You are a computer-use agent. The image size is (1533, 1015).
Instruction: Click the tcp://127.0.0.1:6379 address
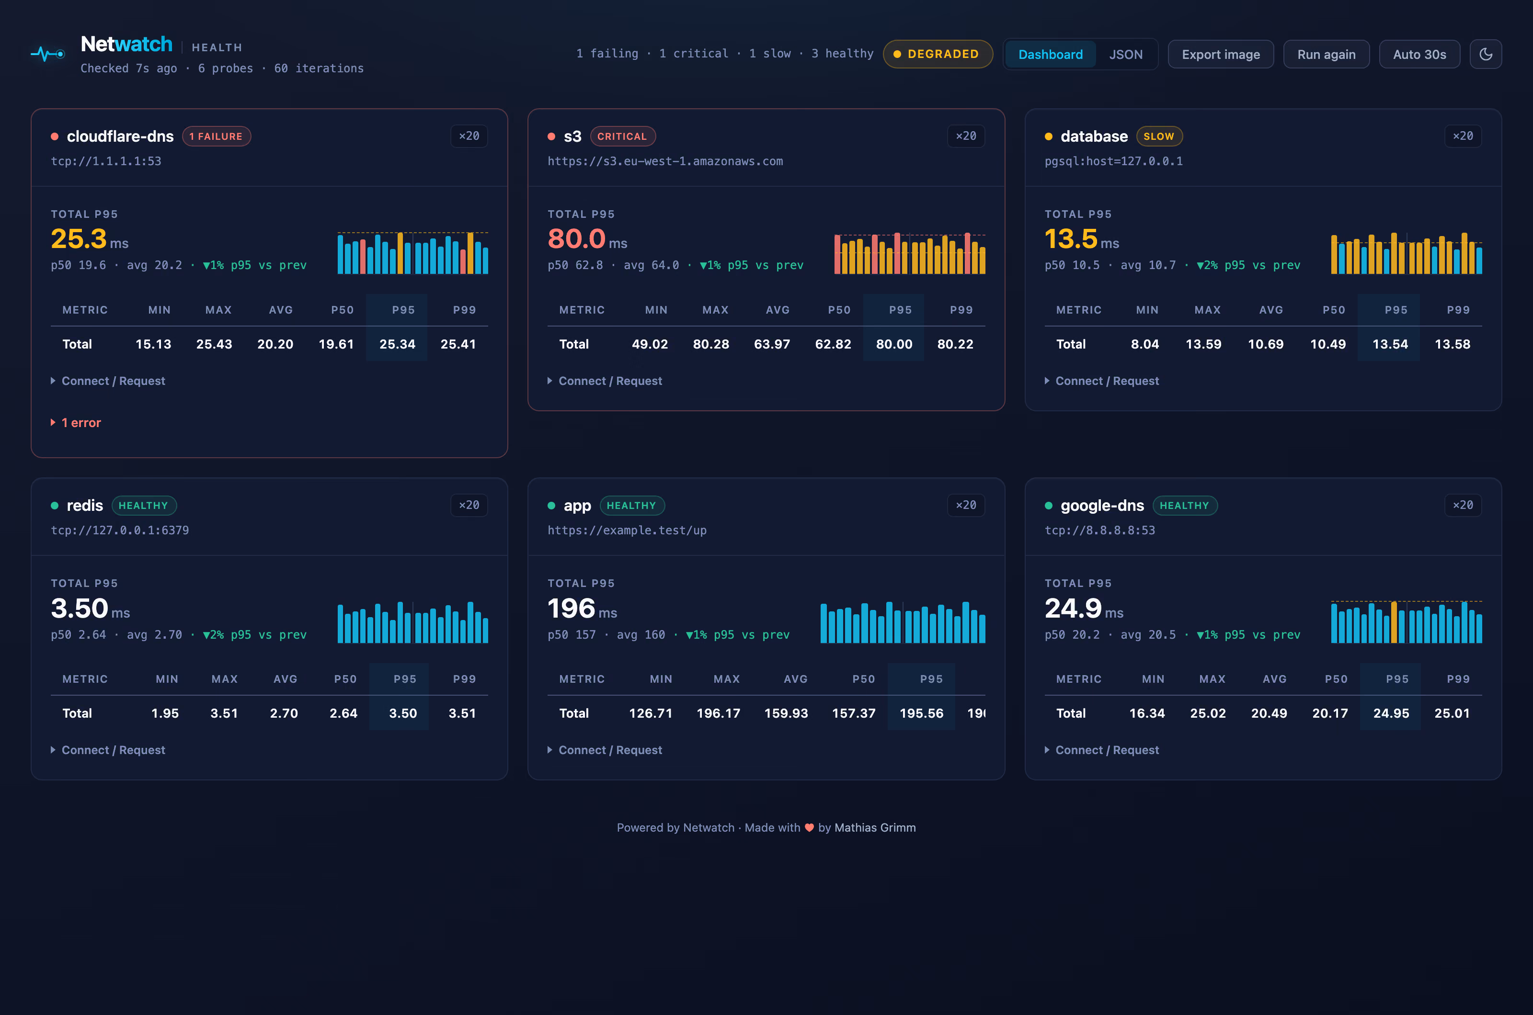coord(120,530)
